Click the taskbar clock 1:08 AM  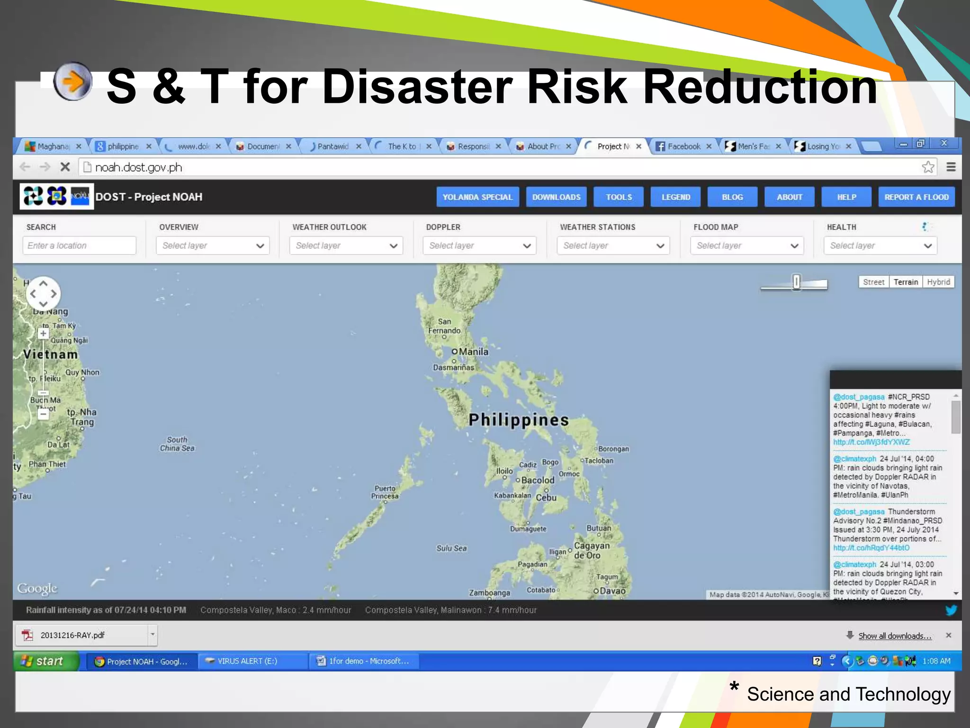(x=936, y=661)
